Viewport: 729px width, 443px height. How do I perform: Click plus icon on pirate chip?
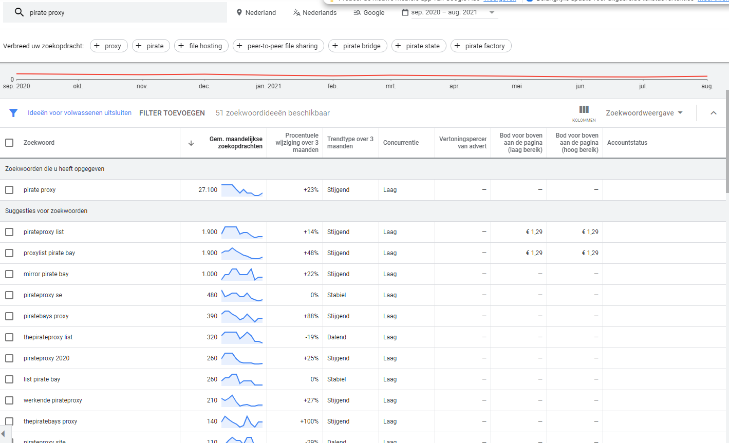[139, 46]
